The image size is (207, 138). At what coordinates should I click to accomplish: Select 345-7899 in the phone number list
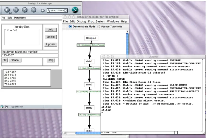click(x=10, y=81)
